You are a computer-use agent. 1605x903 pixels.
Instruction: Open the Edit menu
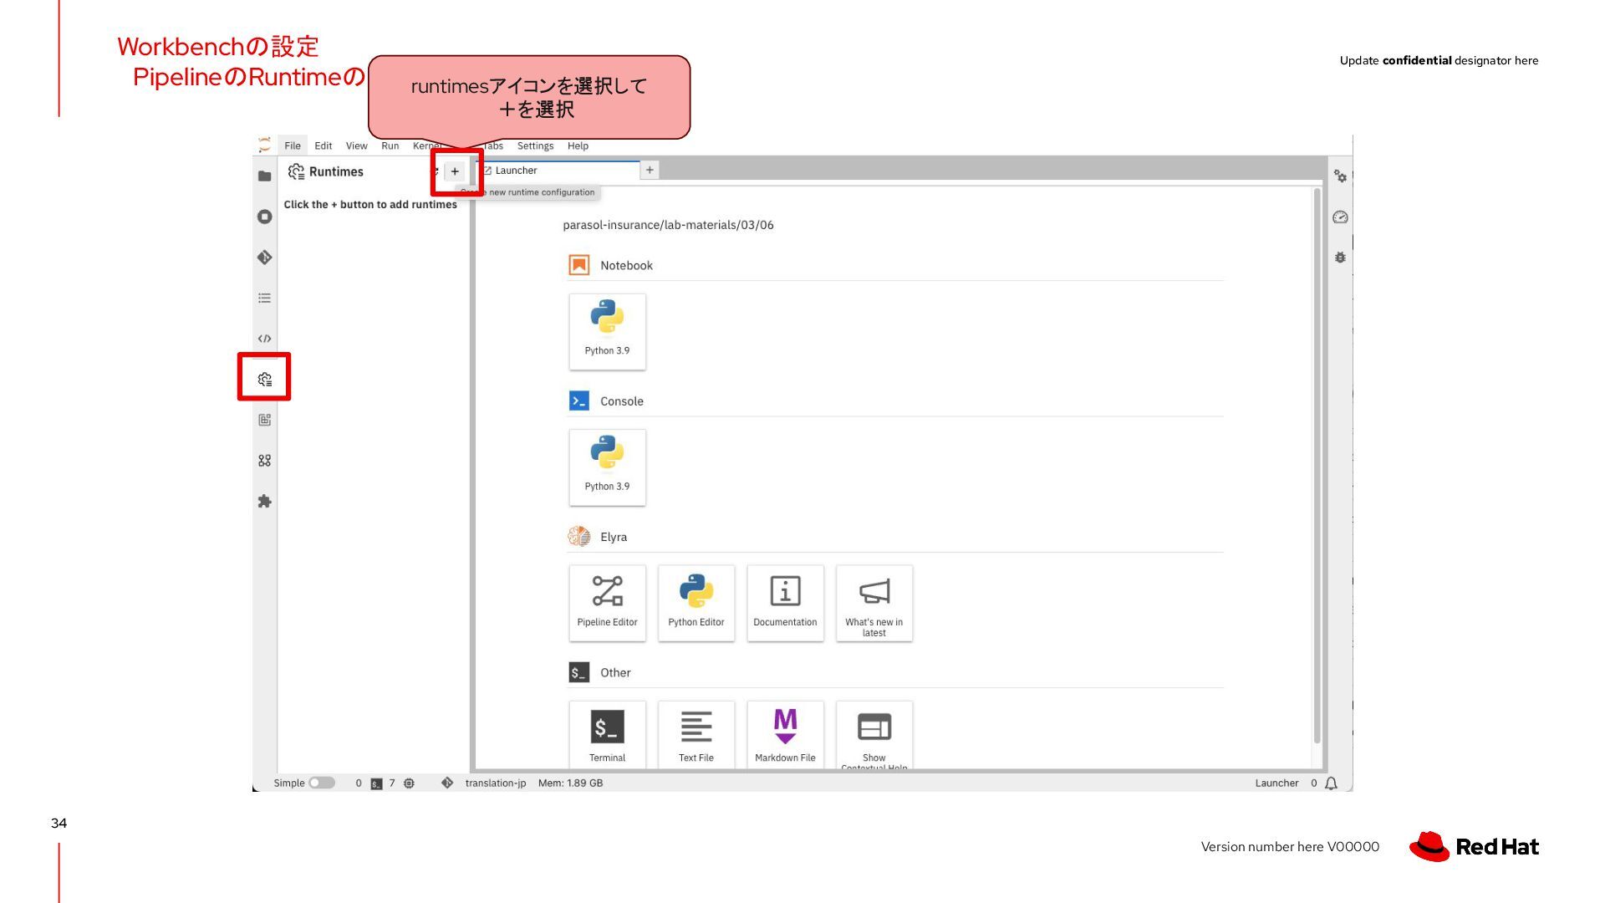(x=324, y=145)
